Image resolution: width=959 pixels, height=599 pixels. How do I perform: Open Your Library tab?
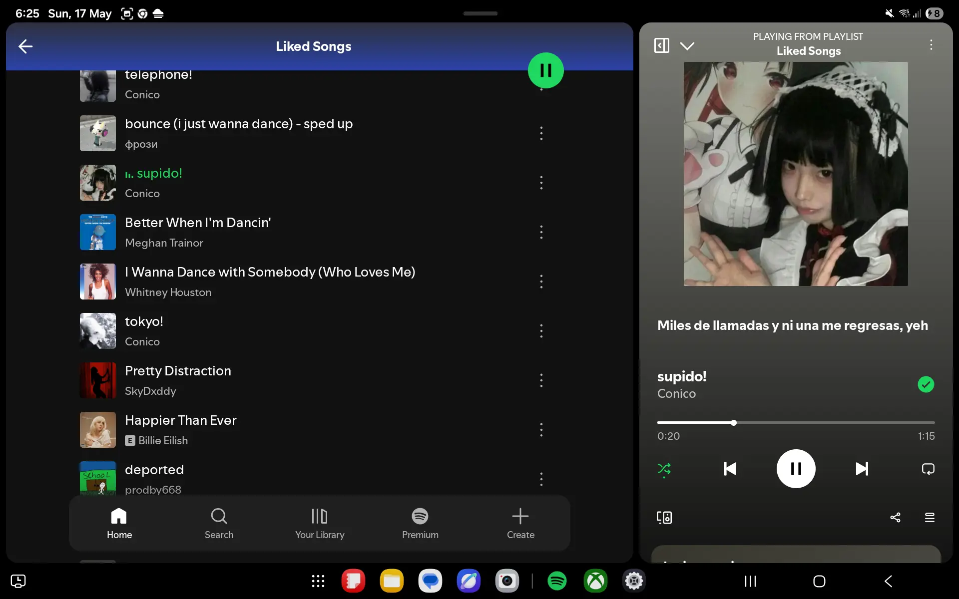click(x=320, y=523)
